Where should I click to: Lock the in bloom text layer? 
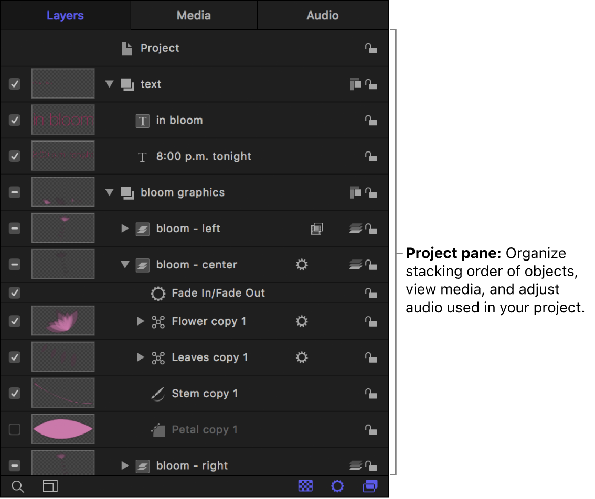371,120
